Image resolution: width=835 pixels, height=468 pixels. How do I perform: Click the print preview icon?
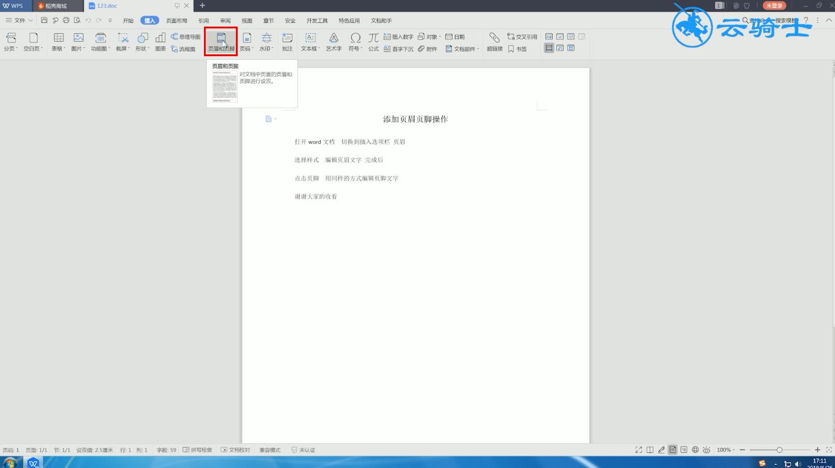[77, 21]
